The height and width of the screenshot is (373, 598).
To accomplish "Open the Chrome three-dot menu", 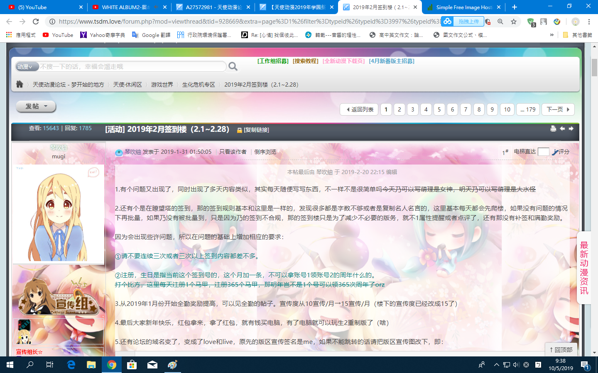I will [x=589, y=22].
